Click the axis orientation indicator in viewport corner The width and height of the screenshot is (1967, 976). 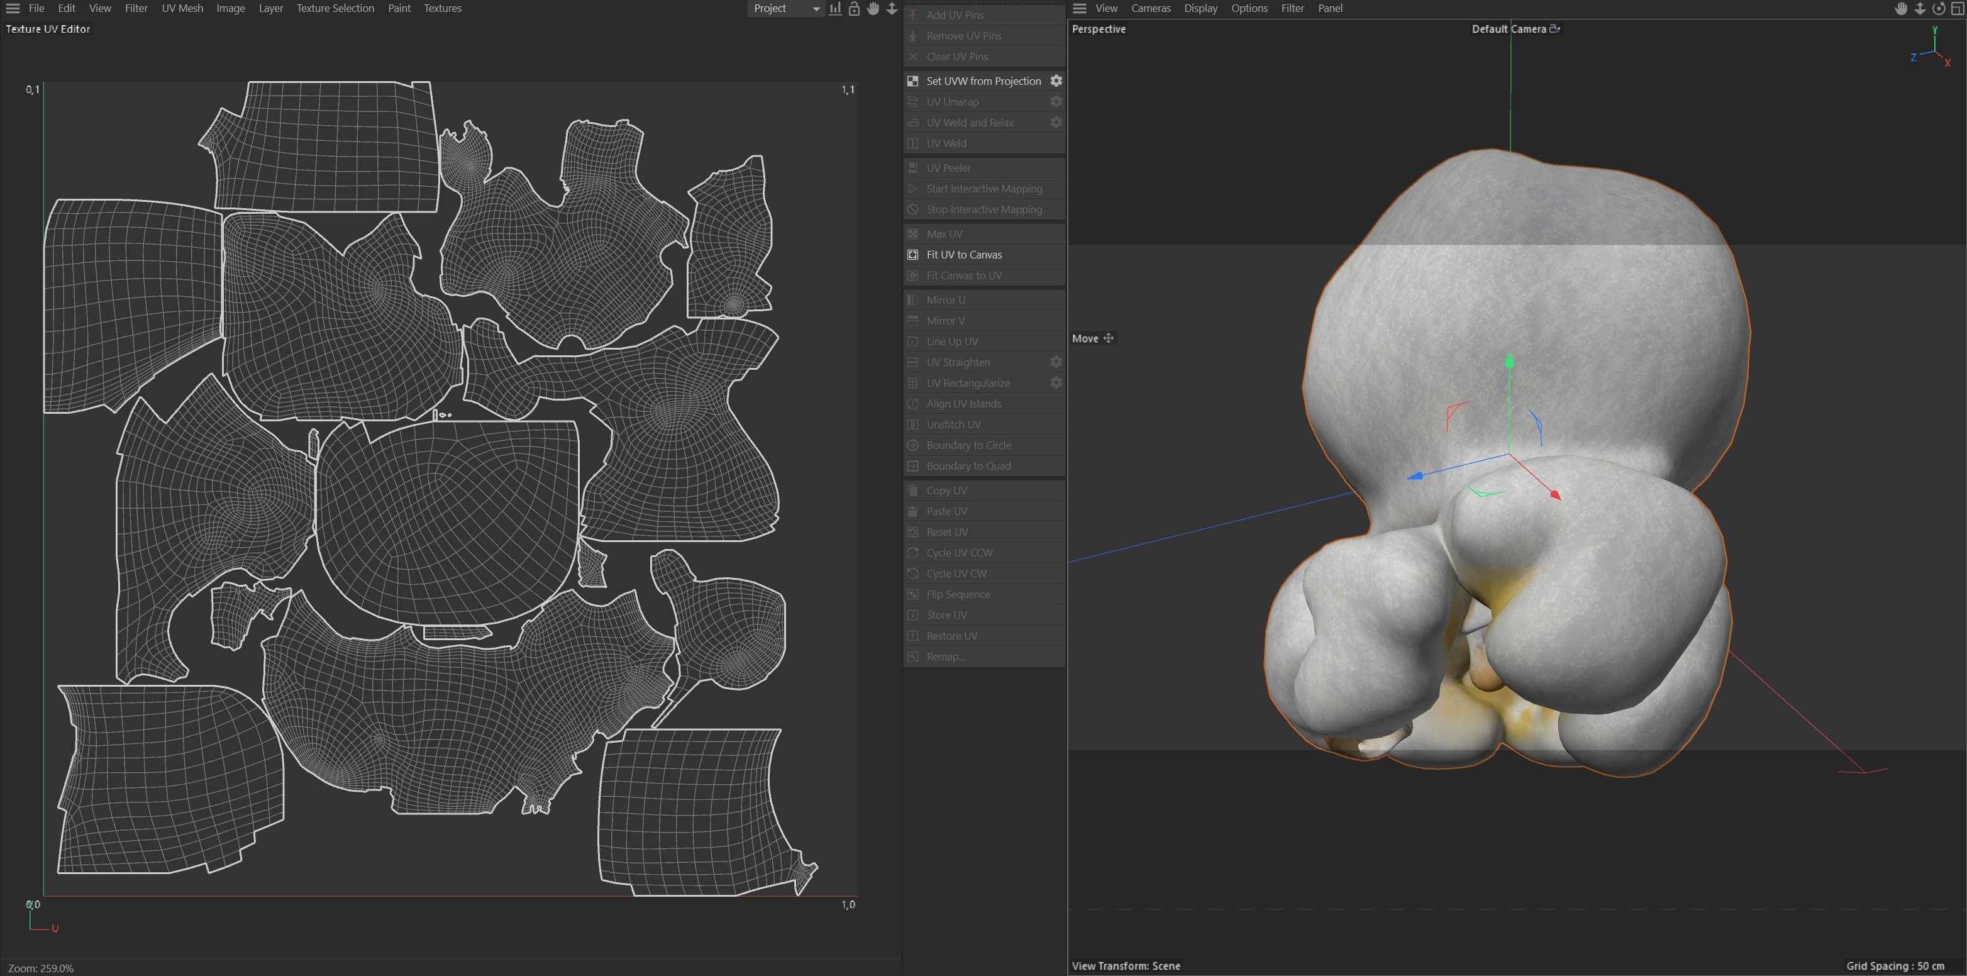point(1934,50)
